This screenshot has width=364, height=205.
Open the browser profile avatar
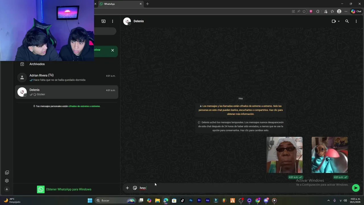click(339, 11)
